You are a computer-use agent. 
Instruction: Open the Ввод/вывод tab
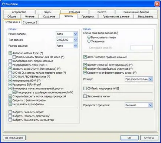click(x=146, y=16)
